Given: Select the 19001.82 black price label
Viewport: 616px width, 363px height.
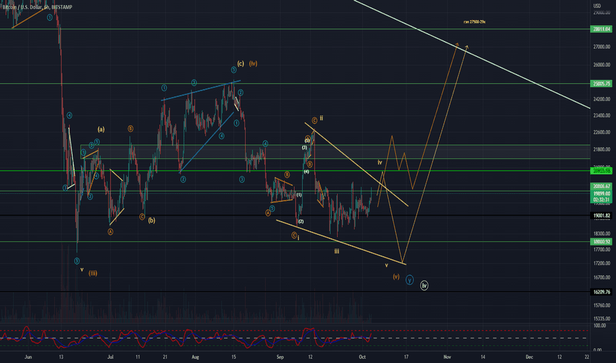Looking at the screenshot, I should pos(601,215).
